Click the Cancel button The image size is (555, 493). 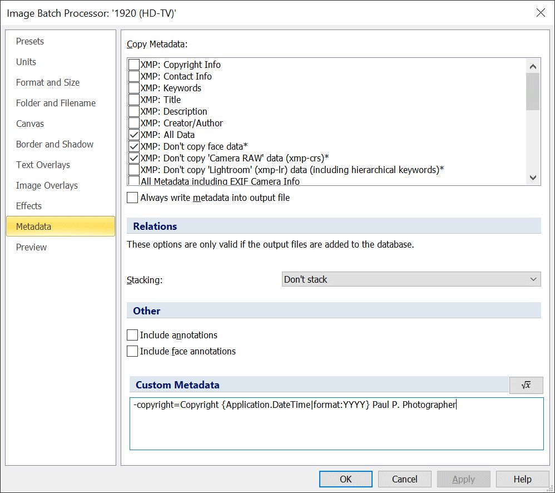point(404,479)
